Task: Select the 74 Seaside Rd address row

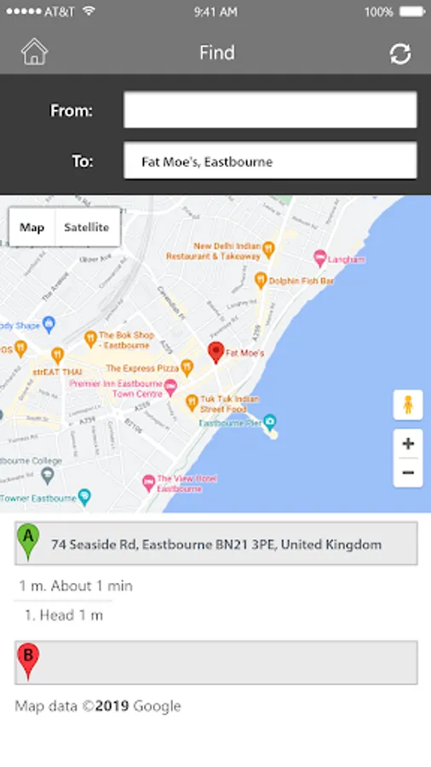Action: (x=216, y=544)
